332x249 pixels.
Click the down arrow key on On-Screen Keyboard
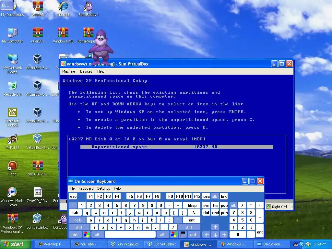[215, 235]
